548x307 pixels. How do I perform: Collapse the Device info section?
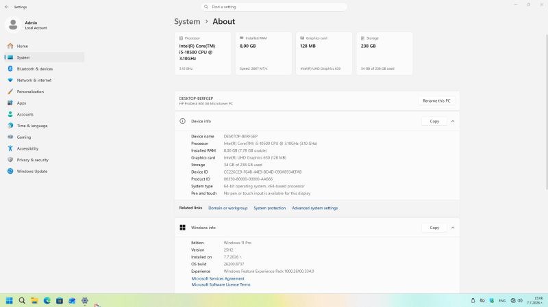pyautogui.click(x=453, y=121)
